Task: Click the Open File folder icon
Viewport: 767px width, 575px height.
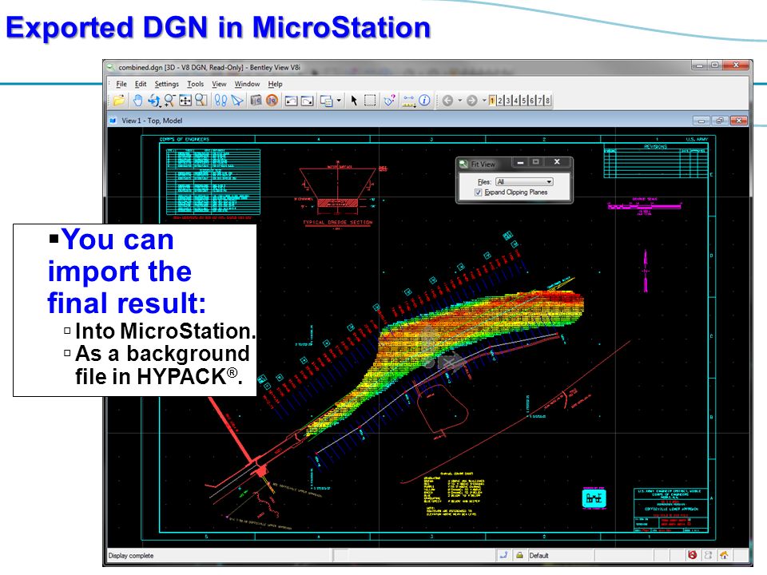Action: pyautogui.click(x=119, y=101)
